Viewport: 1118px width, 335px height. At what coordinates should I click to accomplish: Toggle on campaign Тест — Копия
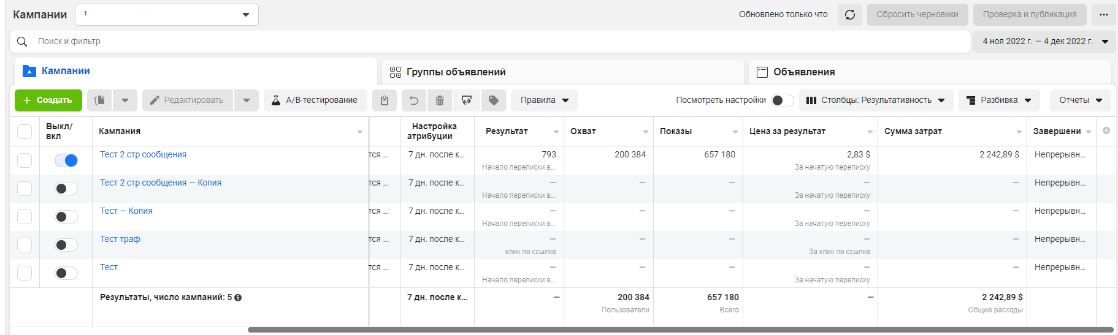(x=66, y=217)
